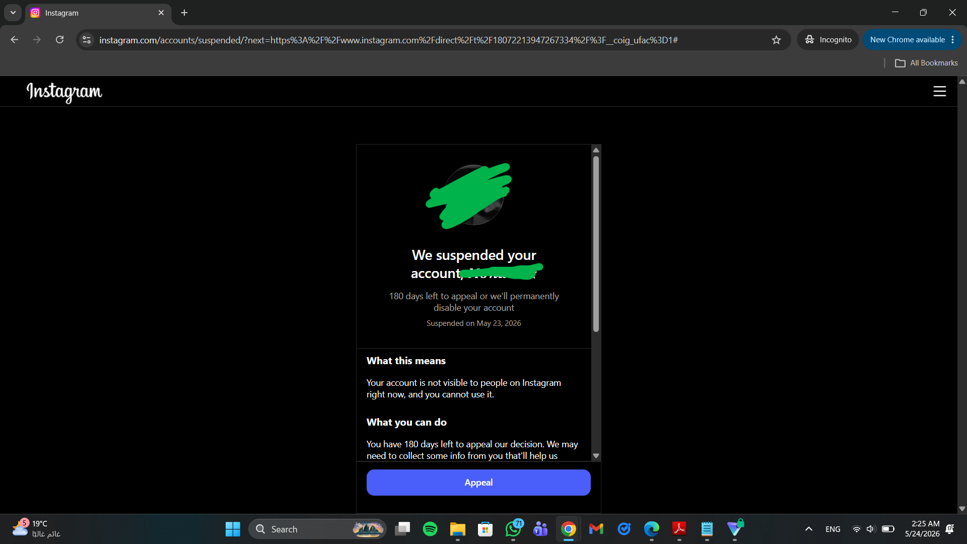Click the Instagram logo in the header
Screen dimensions: 967x544
[64, 92]
